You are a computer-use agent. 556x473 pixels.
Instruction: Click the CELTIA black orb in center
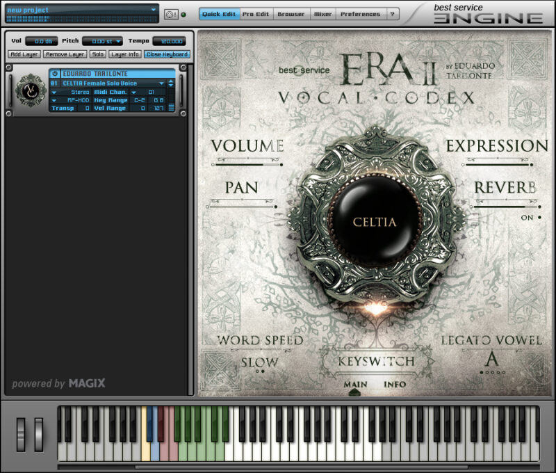pos(375,222)
